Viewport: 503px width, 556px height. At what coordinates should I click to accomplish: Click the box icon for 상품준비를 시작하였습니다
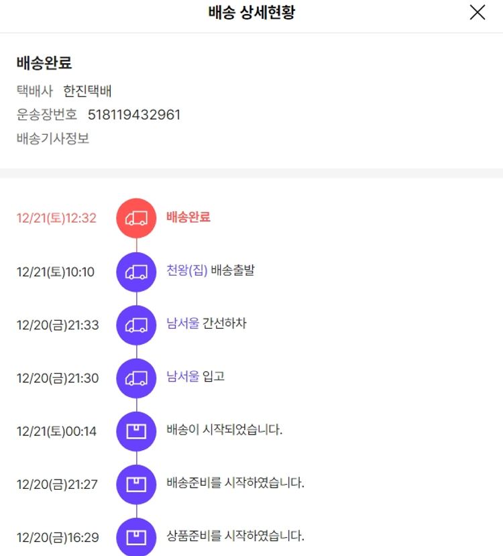coord(136,537)
